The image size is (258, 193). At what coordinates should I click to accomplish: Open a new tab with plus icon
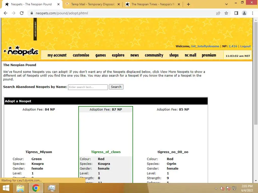[188, 4]
